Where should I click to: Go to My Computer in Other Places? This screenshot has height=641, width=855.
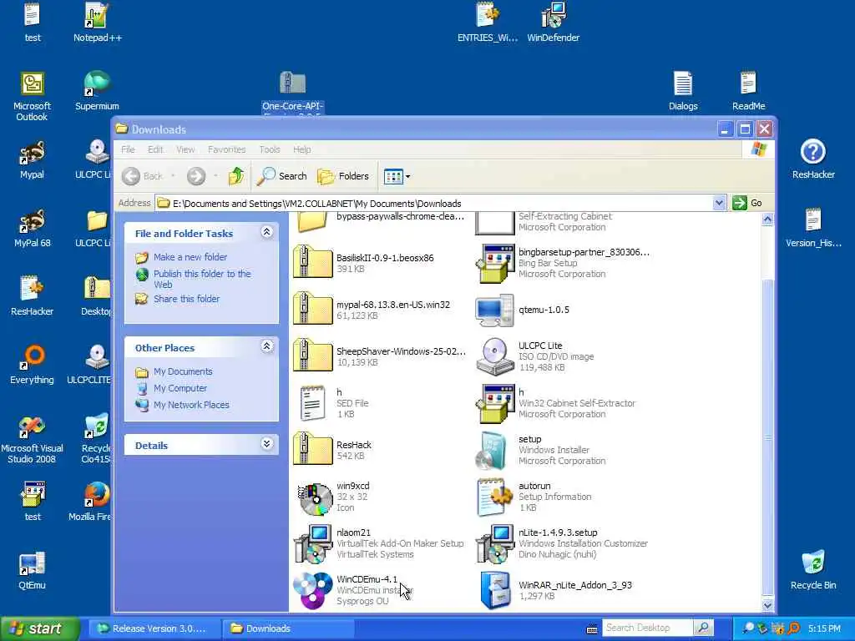tap(180, 388)
